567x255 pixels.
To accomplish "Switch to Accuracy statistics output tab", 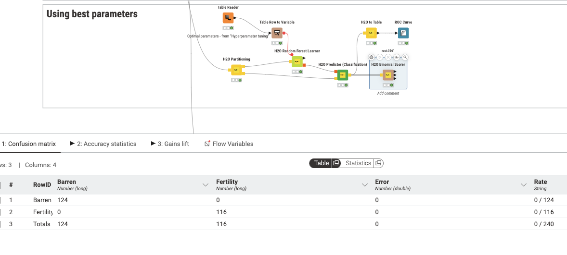I will coord(103,144).
